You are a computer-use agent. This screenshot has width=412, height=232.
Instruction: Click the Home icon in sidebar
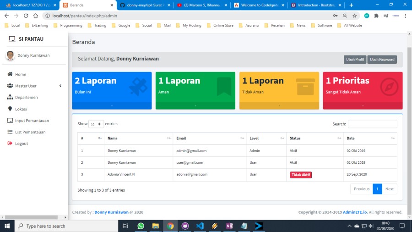click(10, 74)
